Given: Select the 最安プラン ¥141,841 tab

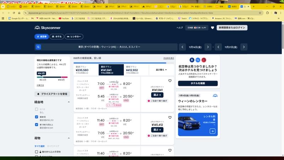Looking at the screenshot, I should click(x=111, y=70).
